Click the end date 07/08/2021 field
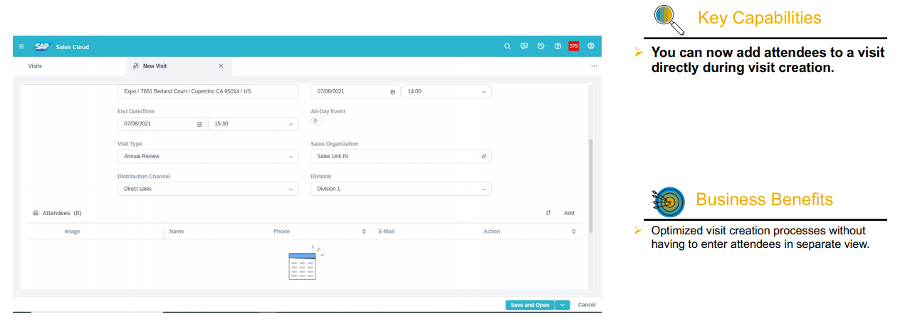Image resolution: width=905 pixels, height=322 pixels. pyautogui.click(x=162, y=124)
